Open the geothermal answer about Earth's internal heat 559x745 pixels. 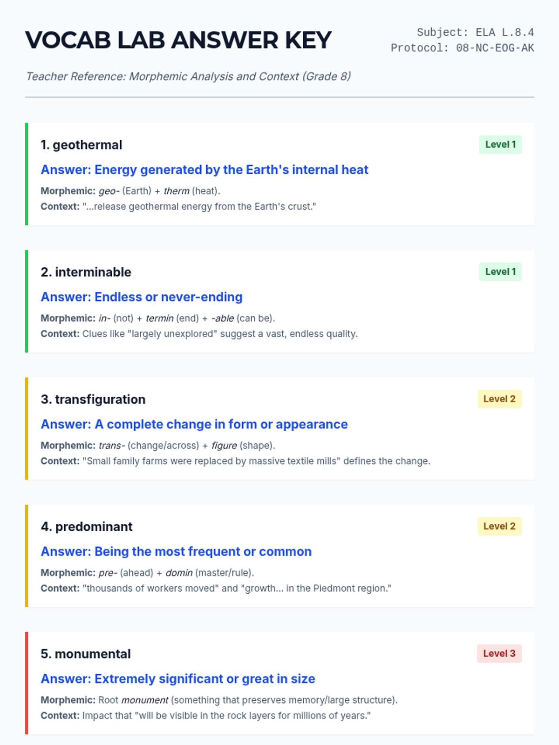[204, 169]
